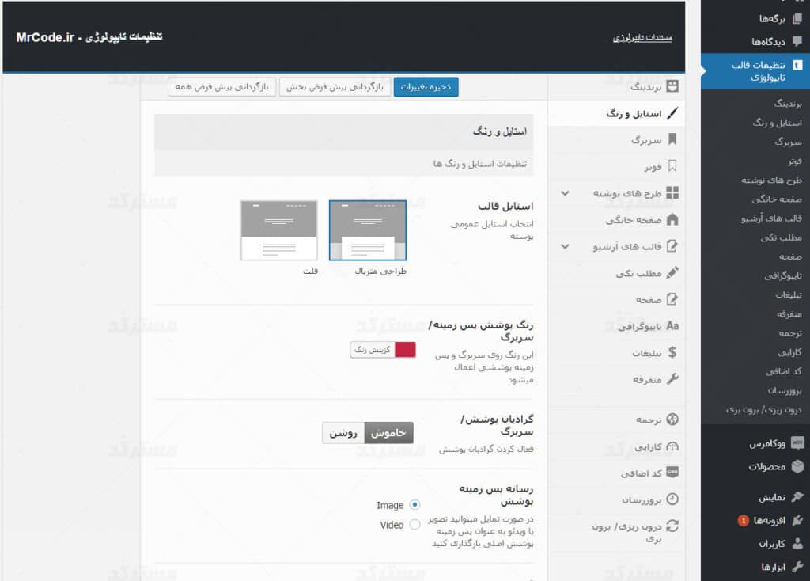Image resolution: width=810 pixels, height=581 pixels.
Task: Click the save changes (ذخیره تغییرات) button
Action: tap(426, 86)
